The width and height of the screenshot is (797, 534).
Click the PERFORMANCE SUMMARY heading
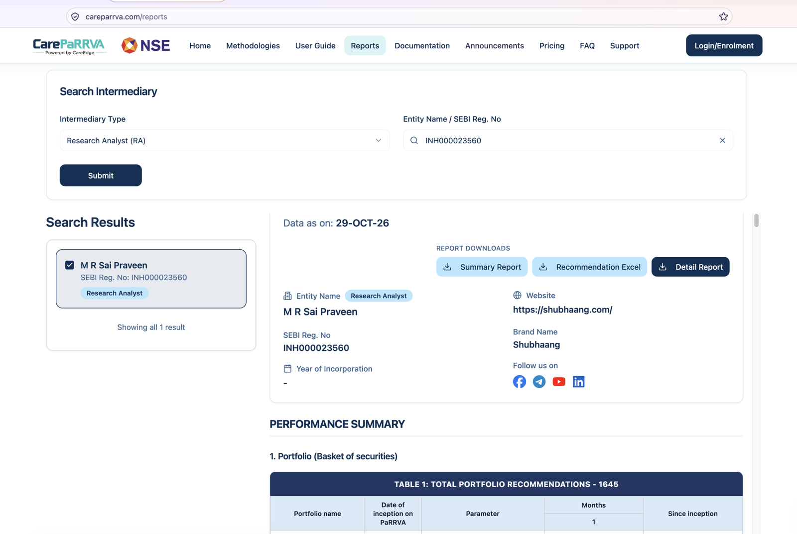pyautogui.click(x=337, y=424)
